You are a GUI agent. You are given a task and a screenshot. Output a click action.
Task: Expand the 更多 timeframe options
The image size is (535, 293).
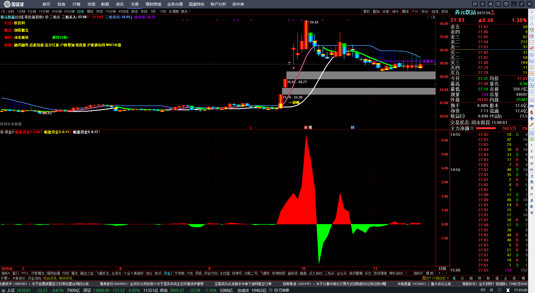pos(186,11)
